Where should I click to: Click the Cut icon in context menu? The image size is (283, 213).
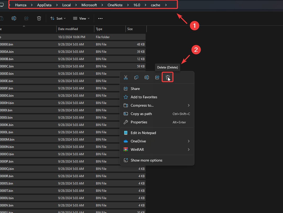(x=126, y=77)
